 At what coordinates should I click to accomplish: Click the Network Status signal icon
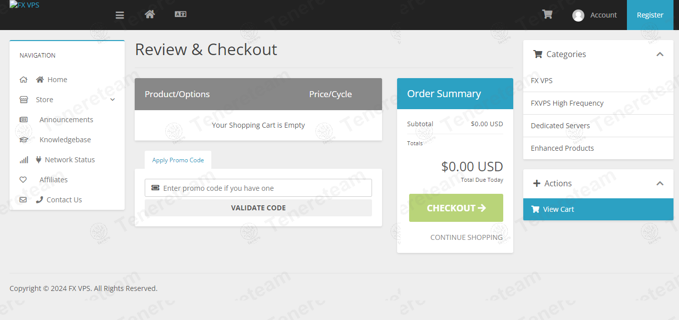(24, 160)
